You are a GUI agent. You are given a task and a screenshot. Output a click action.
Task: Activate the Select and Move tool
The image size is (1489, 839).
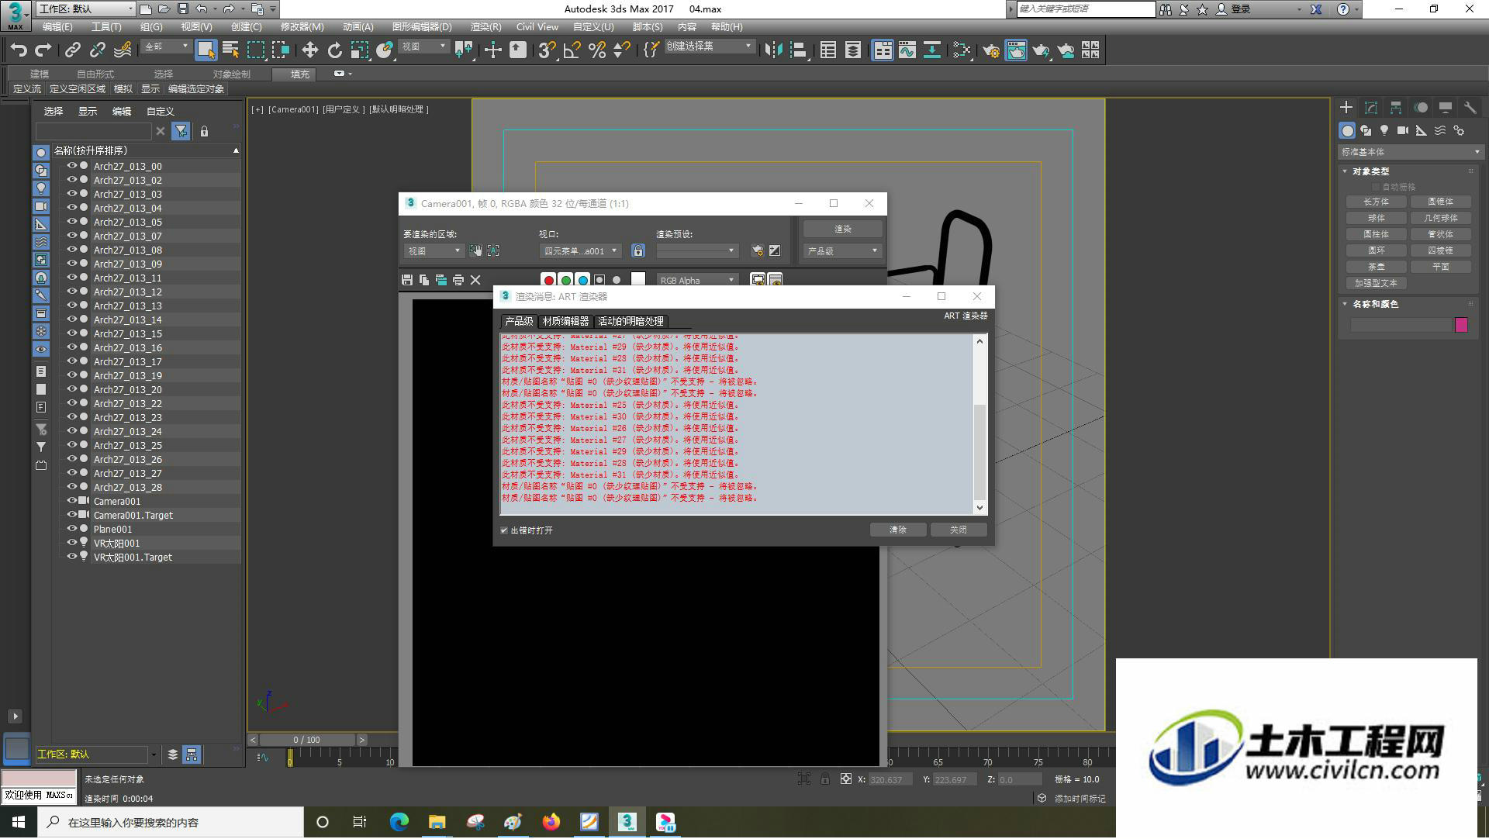(310, 50)
